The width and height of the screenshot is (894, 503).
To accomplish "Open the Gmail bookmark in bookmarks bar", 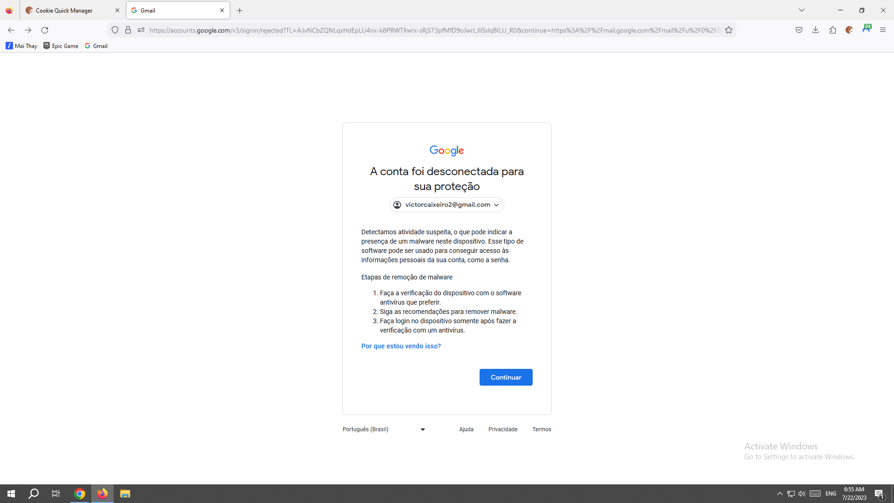I will click(96, 46).
